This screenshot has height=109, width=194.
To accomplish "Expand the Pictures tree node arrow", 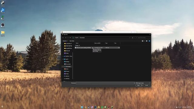I will 63,71.
